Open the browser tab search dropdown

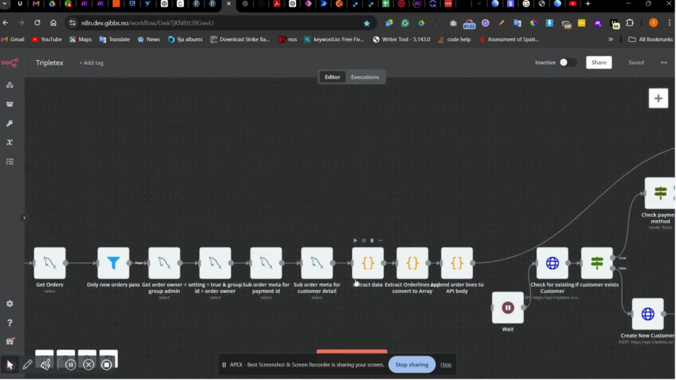(x=5, y=3)
